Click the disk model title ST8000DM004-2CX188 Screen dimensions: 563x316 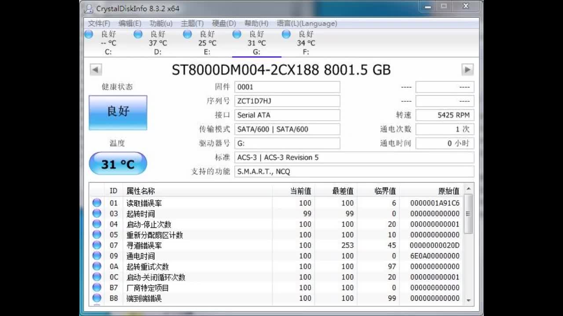coord(245,70)
